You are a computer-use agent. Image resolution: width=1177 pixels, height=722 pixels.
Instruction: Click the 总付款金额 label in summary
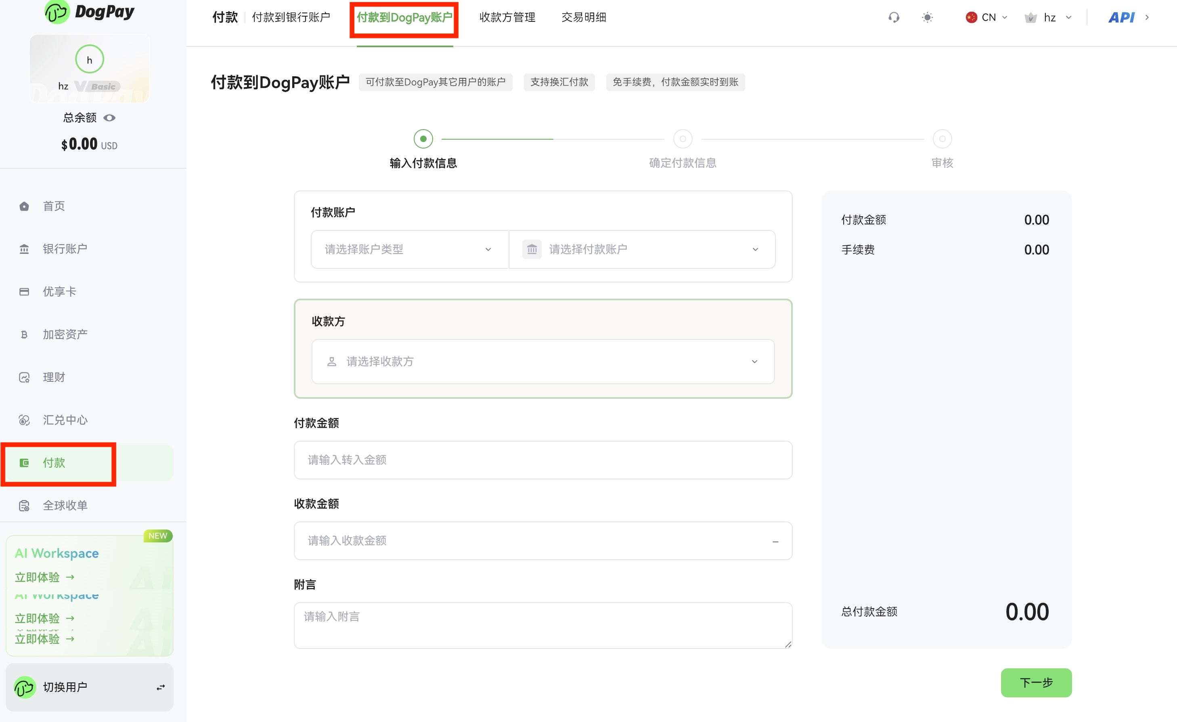coord(869,612)
